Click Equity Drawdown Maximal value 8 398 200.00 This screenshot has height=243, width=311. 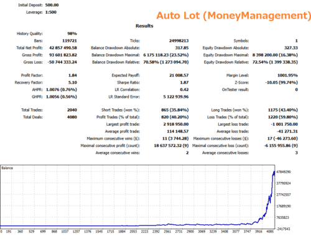click(x=265, y=55)
